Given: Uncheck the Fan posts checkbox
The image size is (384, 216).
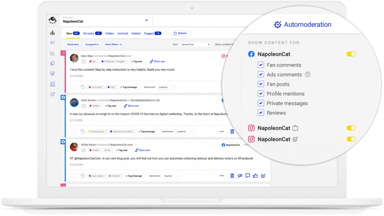Looking at the screenshot, I should pos(261,84).
